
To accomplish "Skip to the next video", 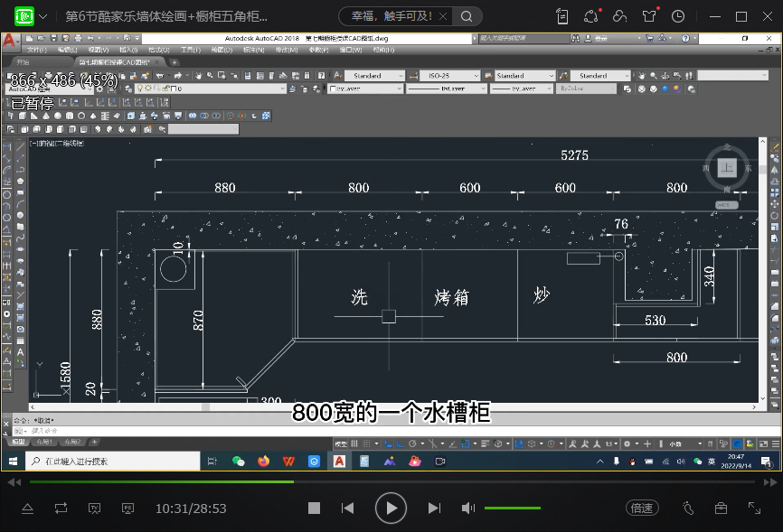I will pyautogui.click(x=435, y=509).
